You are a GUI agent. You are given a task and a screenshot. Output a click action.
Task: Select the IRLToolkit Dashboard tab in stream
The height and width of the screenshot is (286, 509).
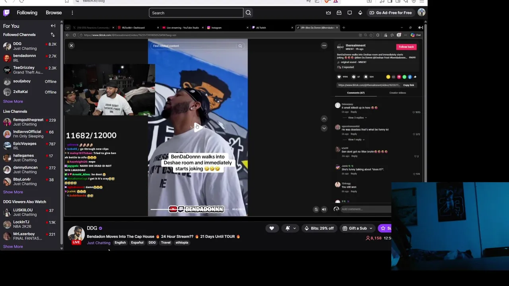pos(134,28)
